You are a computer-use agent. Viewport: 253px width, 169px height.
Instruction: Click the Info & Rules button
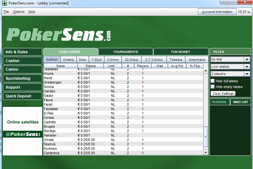coord(22,52)
